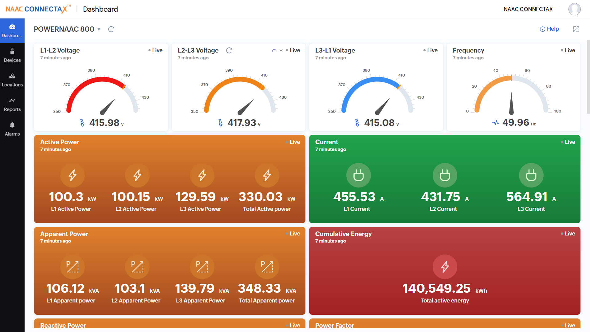Refresh the L2-L3 Voltage widget
590x332 pixels.
229,50
